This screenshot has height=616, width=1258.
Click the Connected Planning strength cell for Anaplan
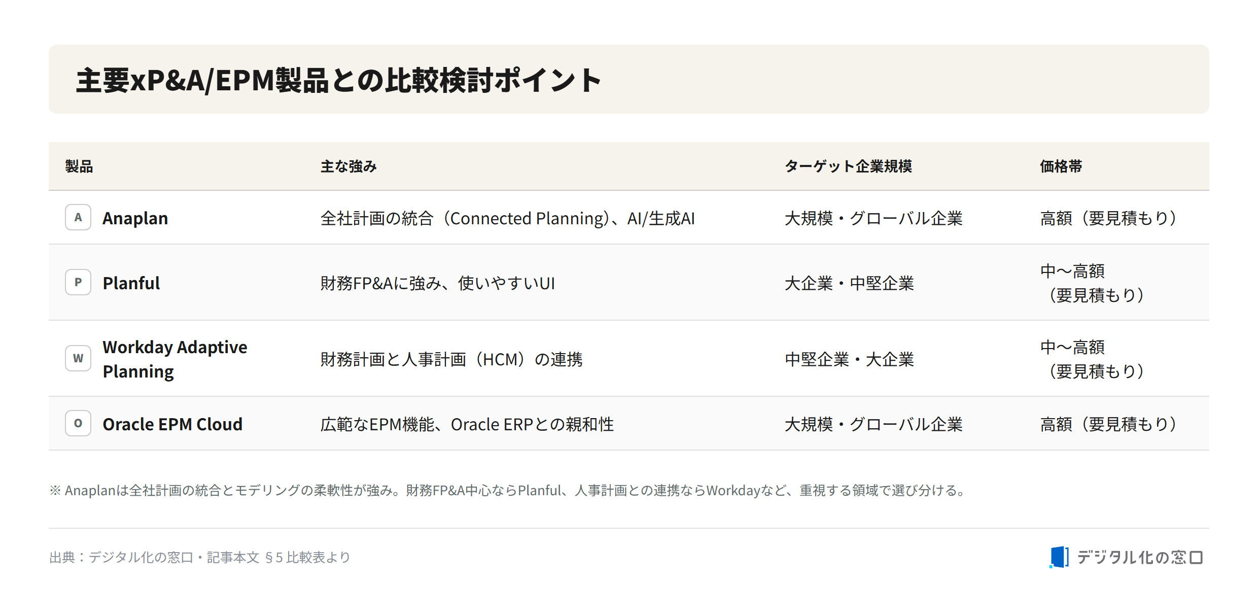click(507, 218)
